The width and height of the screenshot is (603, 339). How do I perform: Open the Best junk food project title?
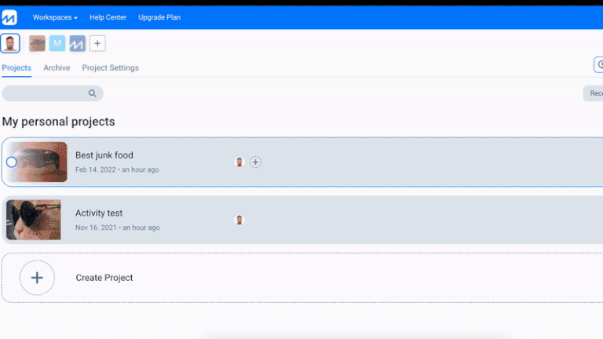[x=104, y=155]
